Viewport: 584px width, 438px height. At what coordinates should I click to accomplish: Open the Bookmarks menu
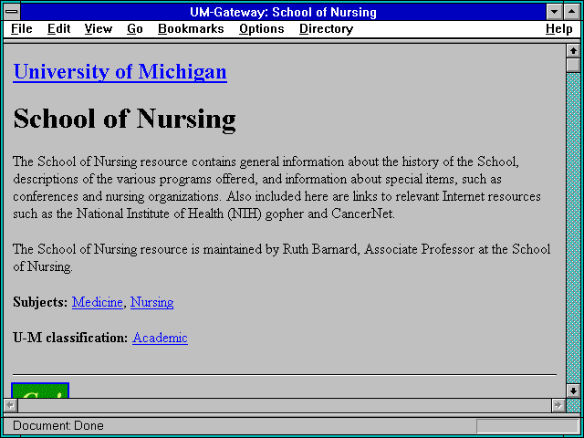coord(191,29)
